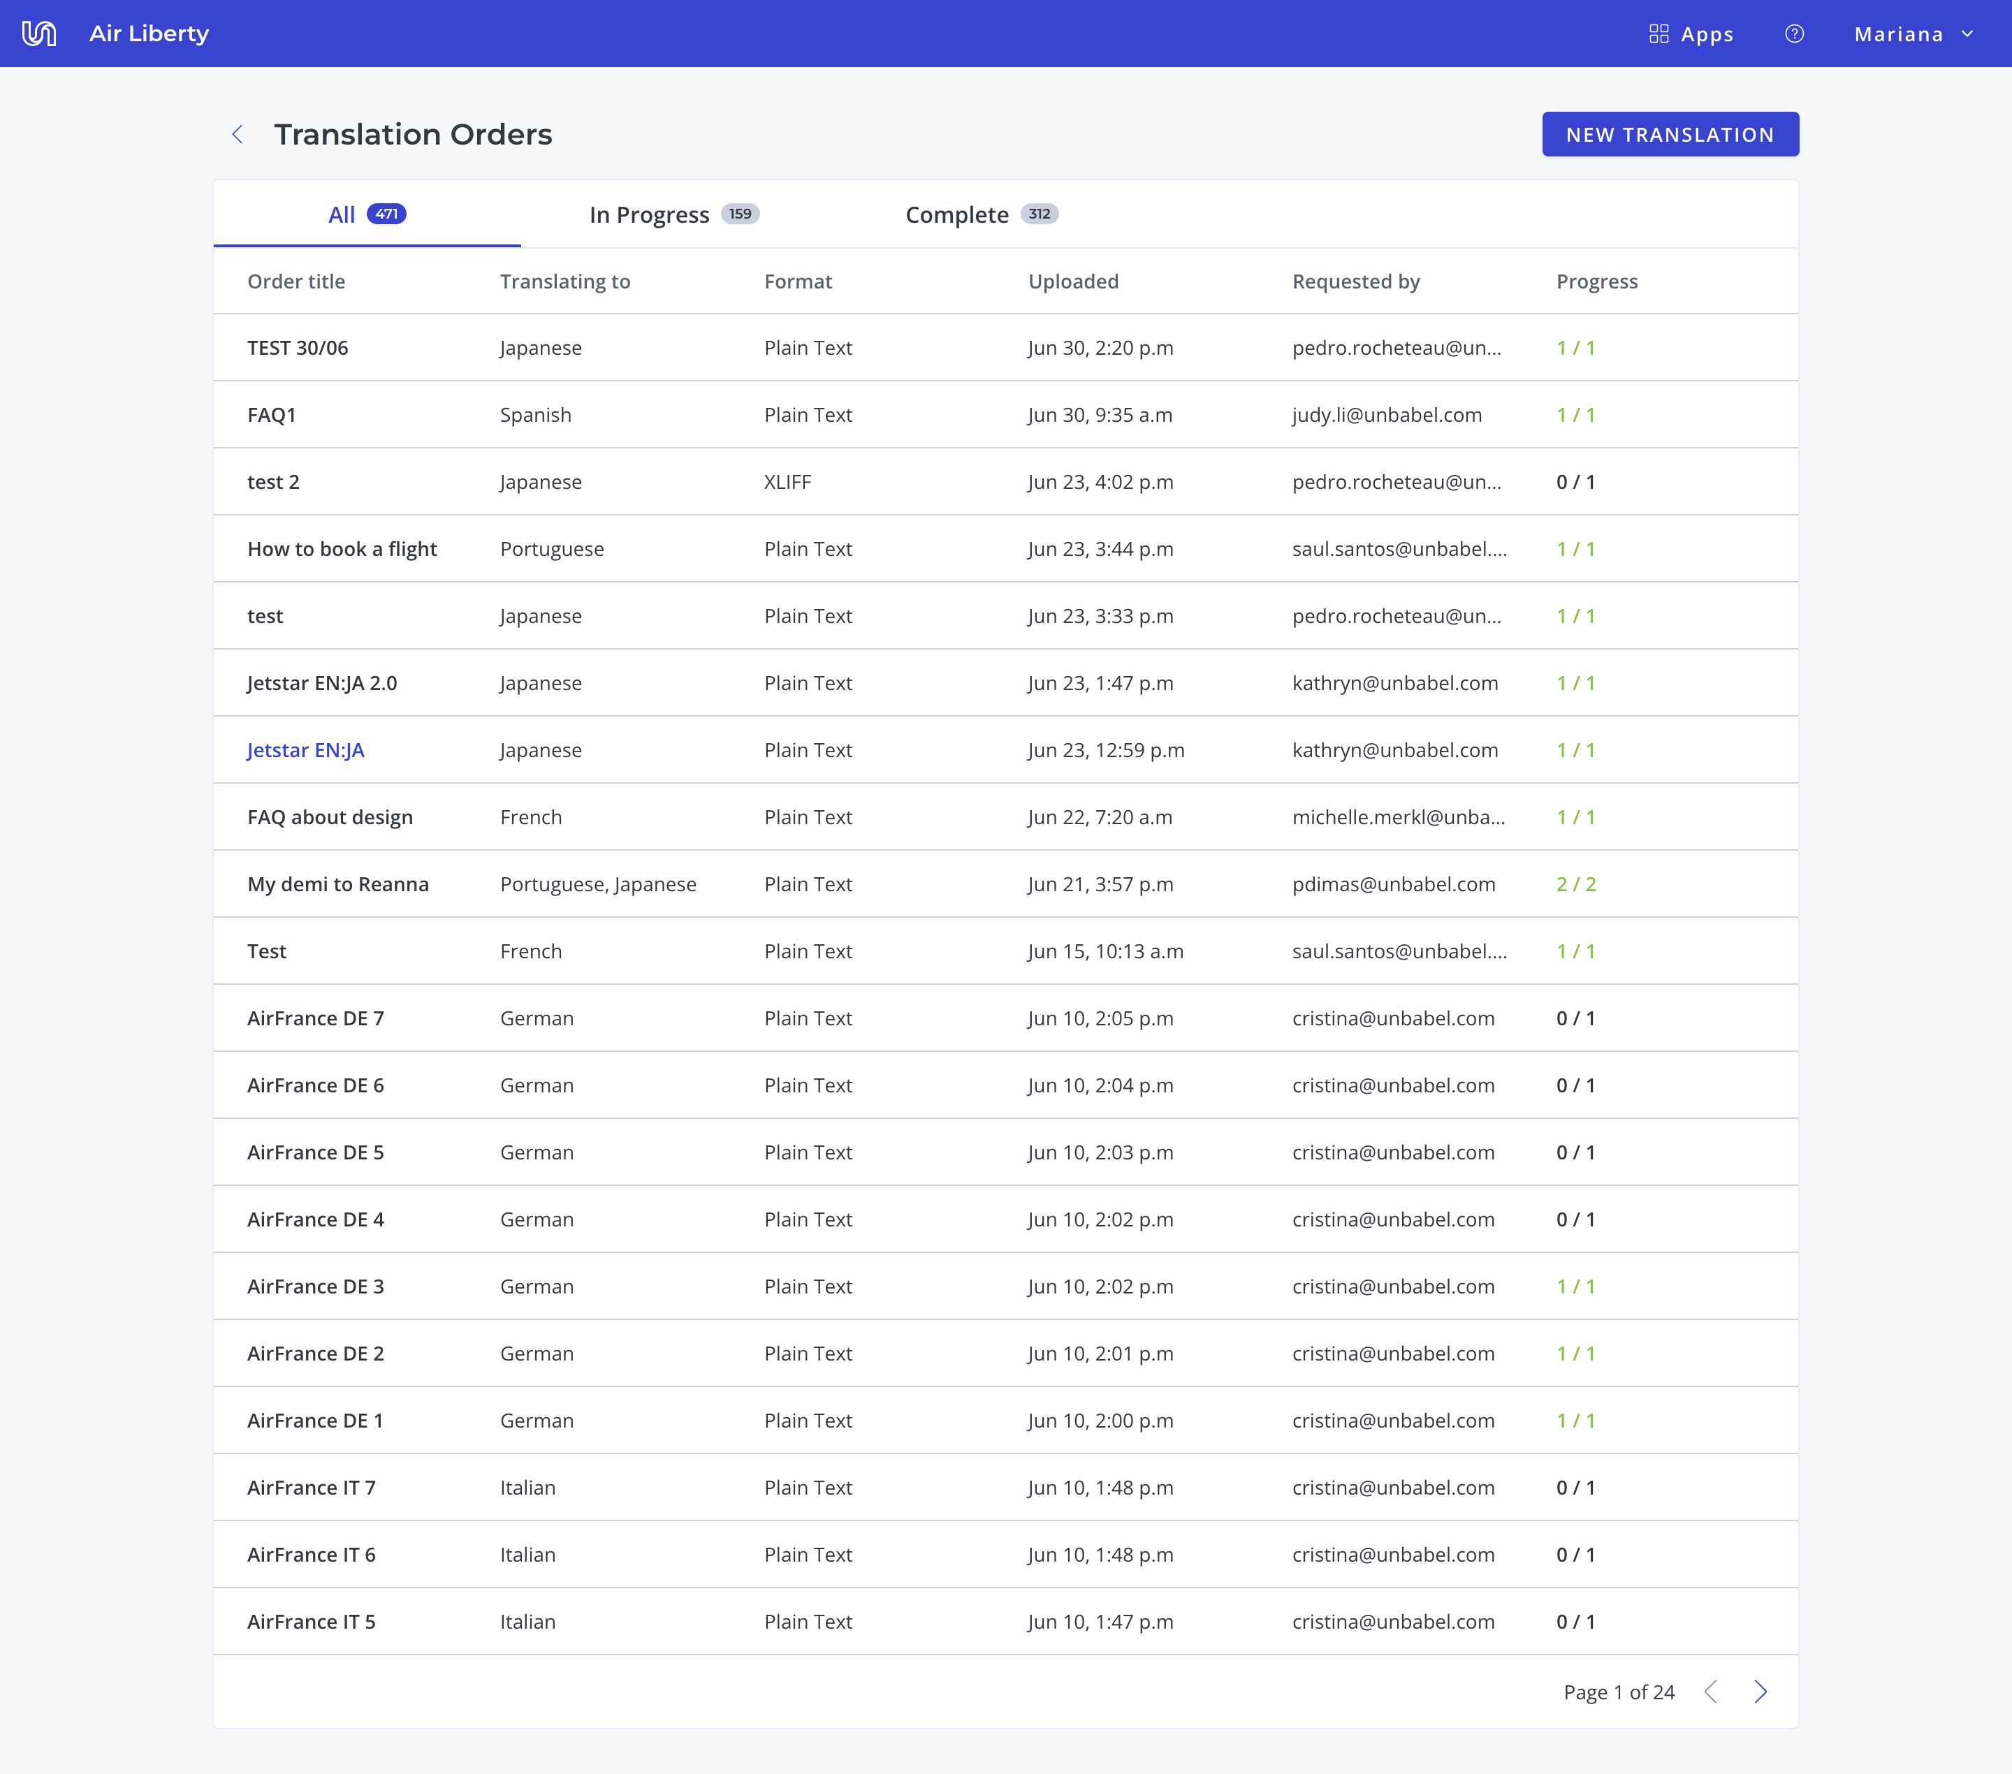Open the FAQ about design order
The image size is (2012, 1774).
click(x=330, y=816)
